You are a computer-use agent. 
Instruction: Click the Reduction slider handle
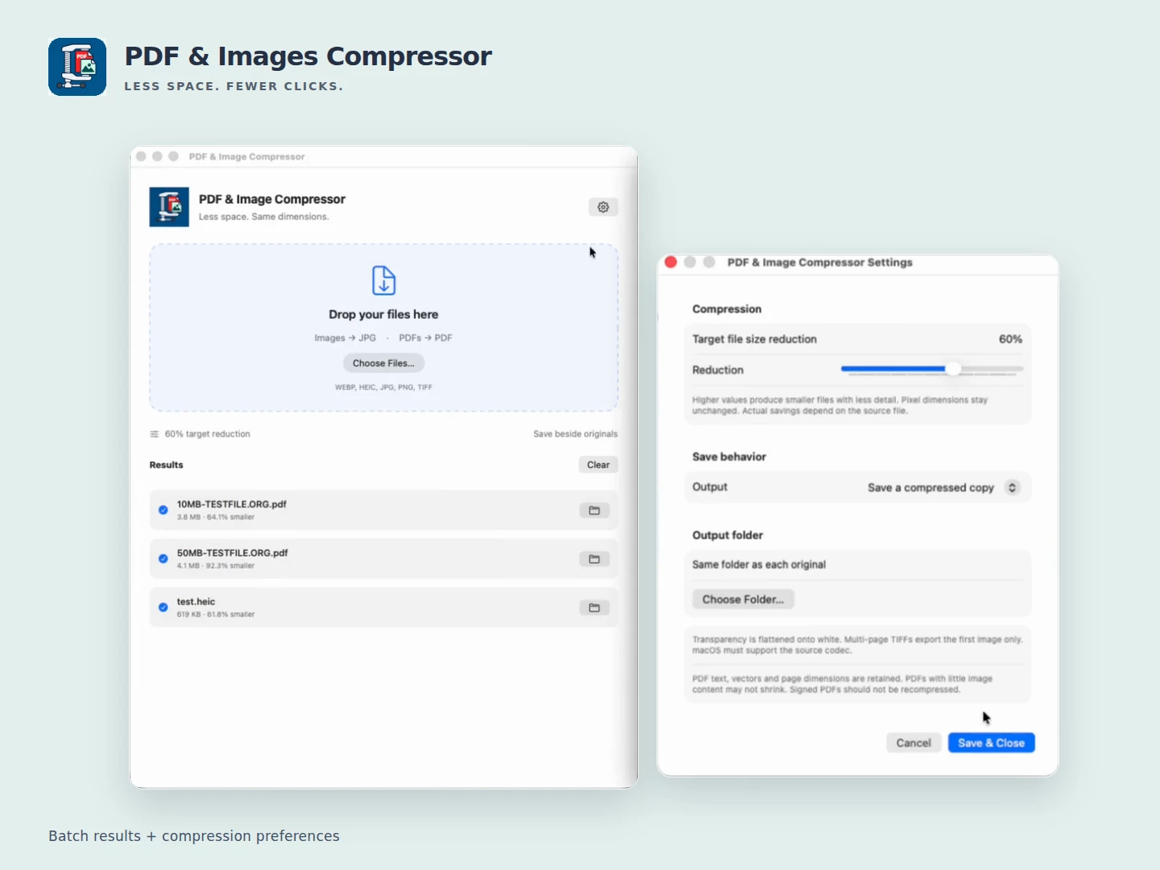(x=953, y=369)
